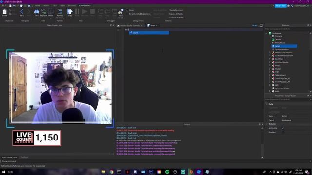Image resolution: width=312 pixels, height=175 pixels.
Task: Toggle the Disabled checkbox in Properties
Action: (x=283, y=132)
